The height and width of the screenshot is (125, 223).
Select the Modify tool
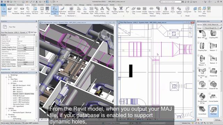pyautogui.click(x=4, y=10)
